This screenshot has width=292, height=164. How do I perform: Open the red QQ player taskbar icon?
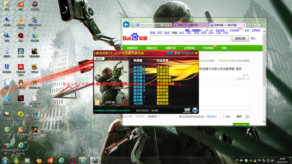pos(73,160)
